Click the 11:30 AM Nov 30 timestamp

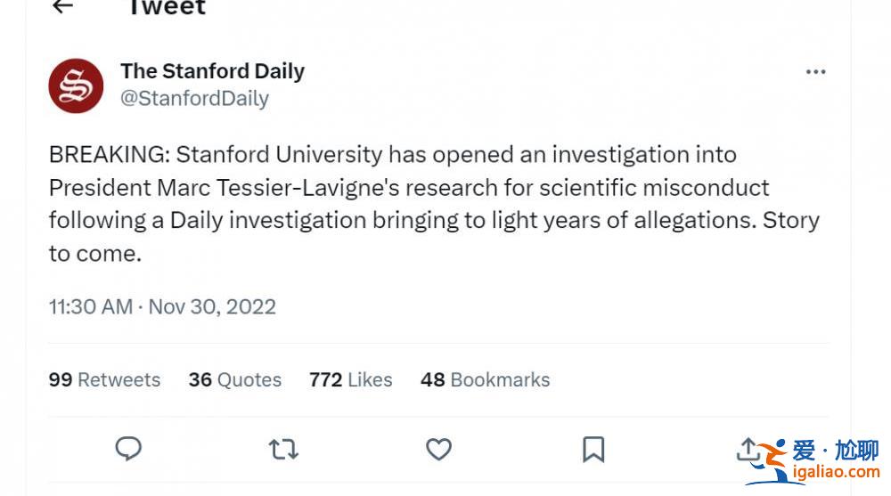click(162, 307)
